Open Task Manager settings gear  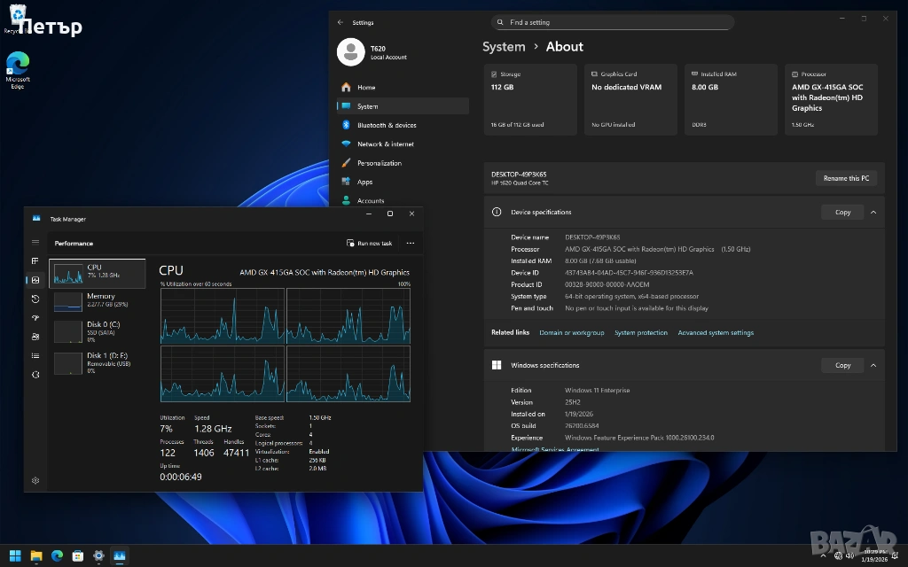pos(35,480)
